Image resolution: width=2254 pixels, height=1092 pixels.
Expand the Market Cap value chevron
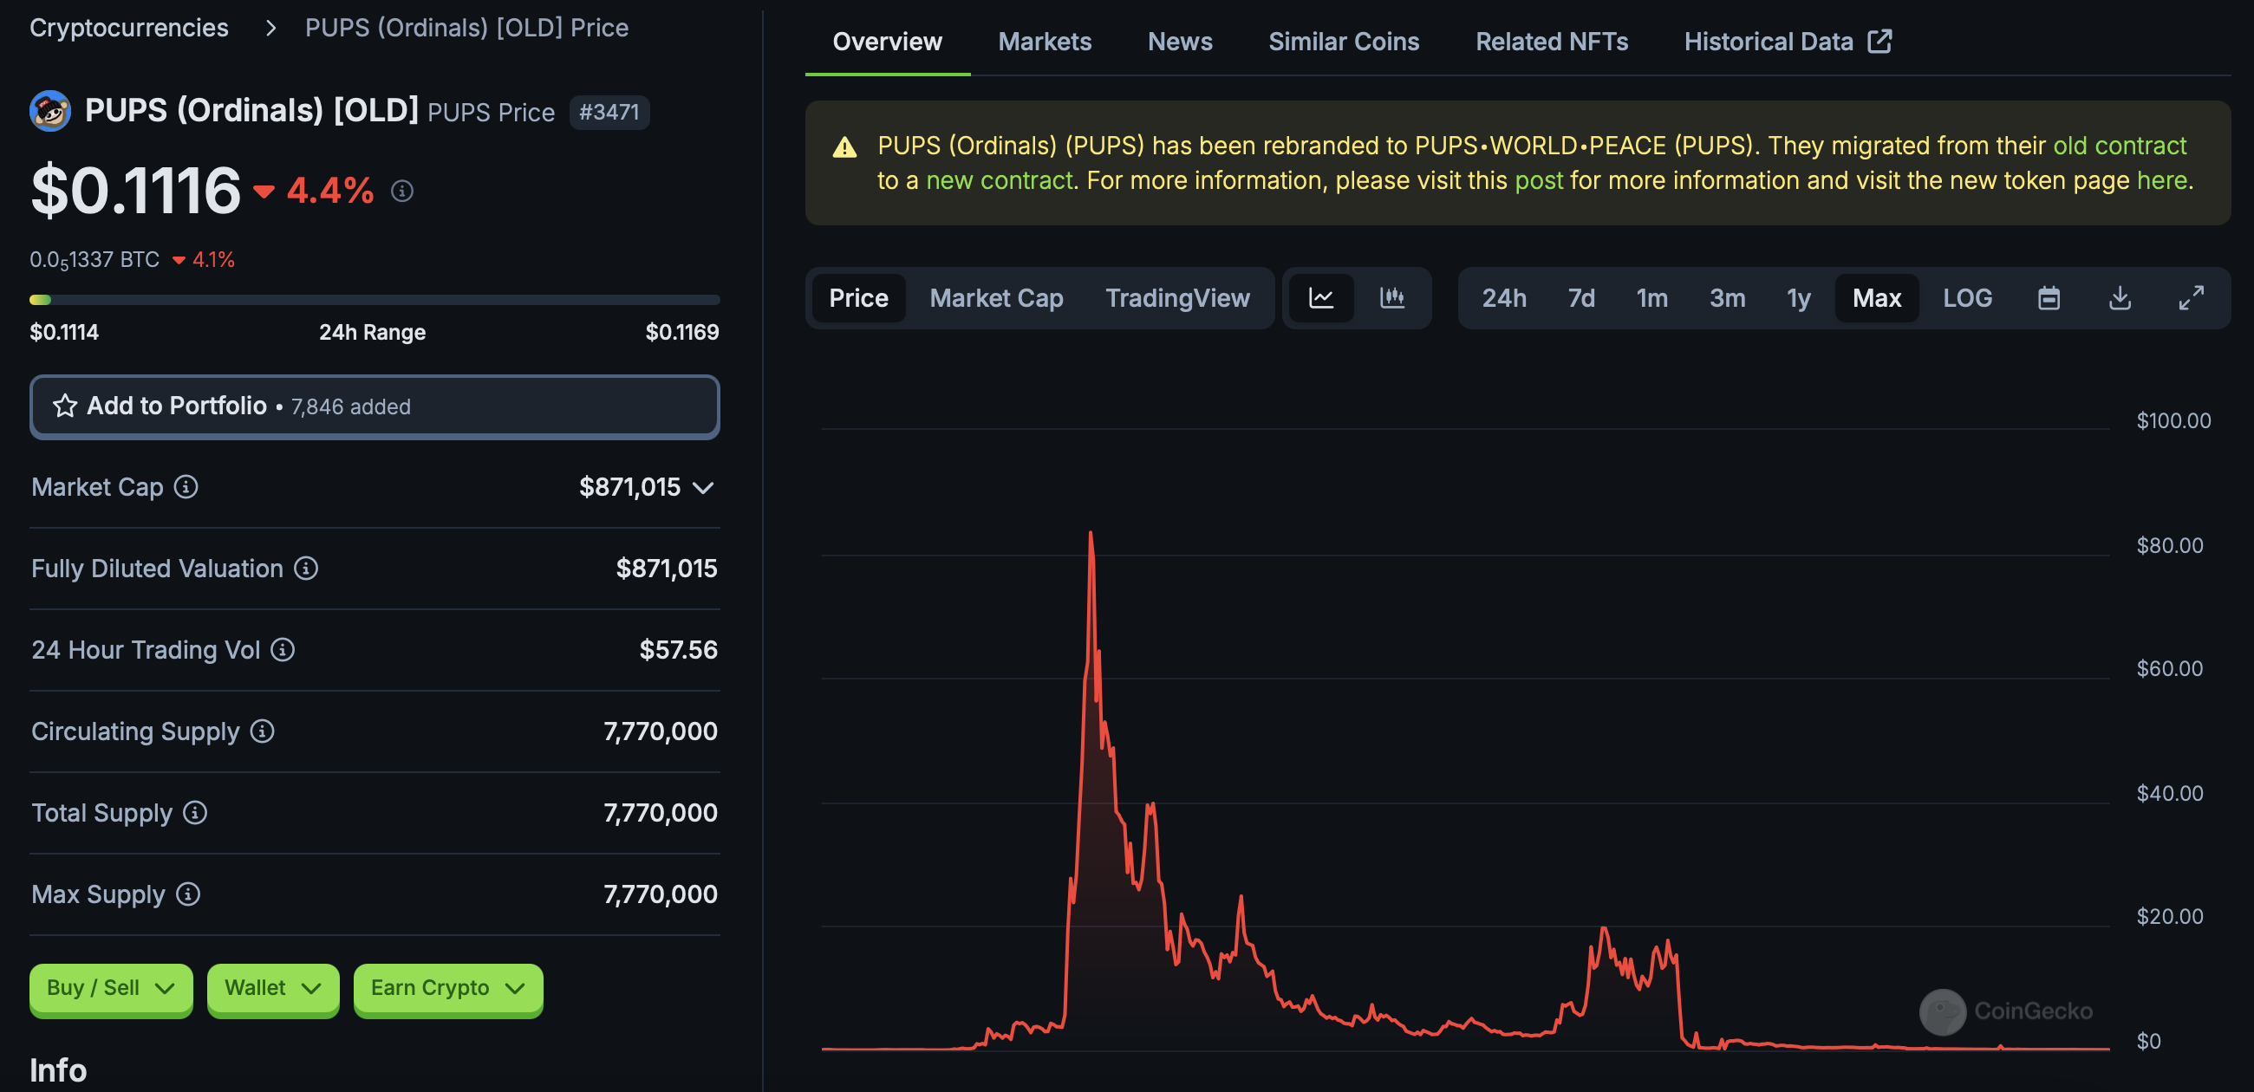tap(702, 487)
